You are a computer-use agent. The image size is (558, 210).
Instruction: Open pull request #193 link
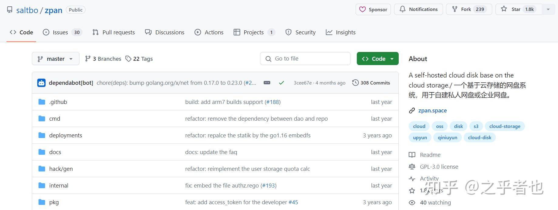tap(269, 185)
